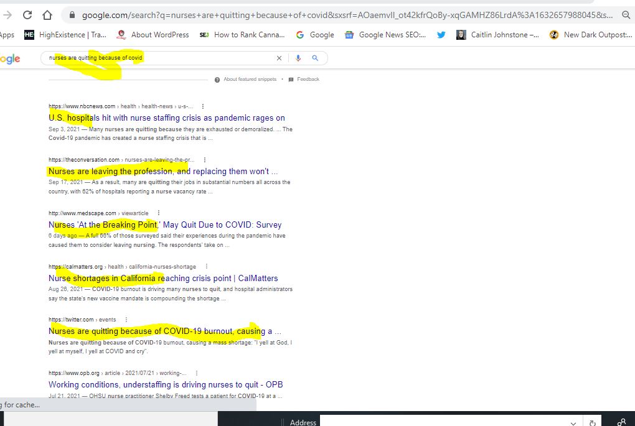Open the HighExistence bookmark
The height and width of the screenshot is (426, 635).
pos(65,35)
